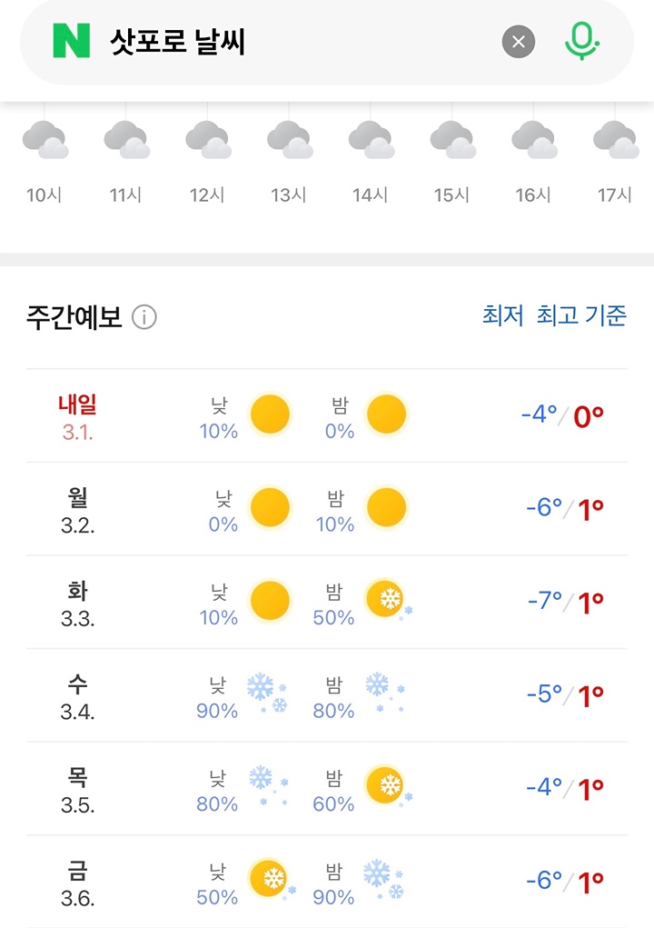The width and height of the screenshot is (654, 928).
Task: Tap the 주간예보 section heading
Action: tap(74, 317)
